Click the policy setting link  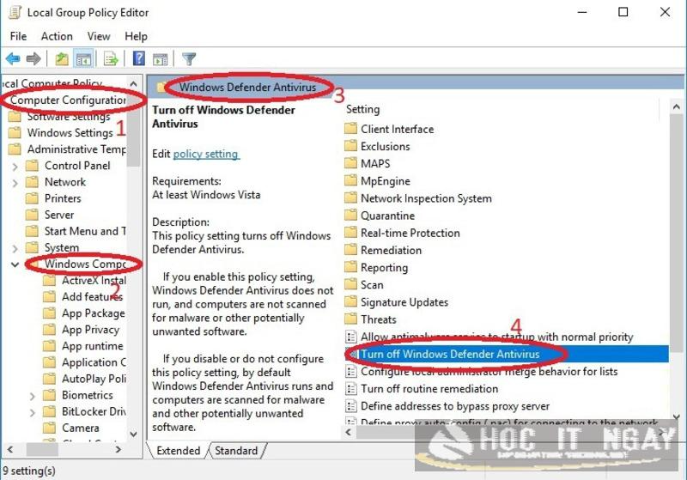pos(205,155)
